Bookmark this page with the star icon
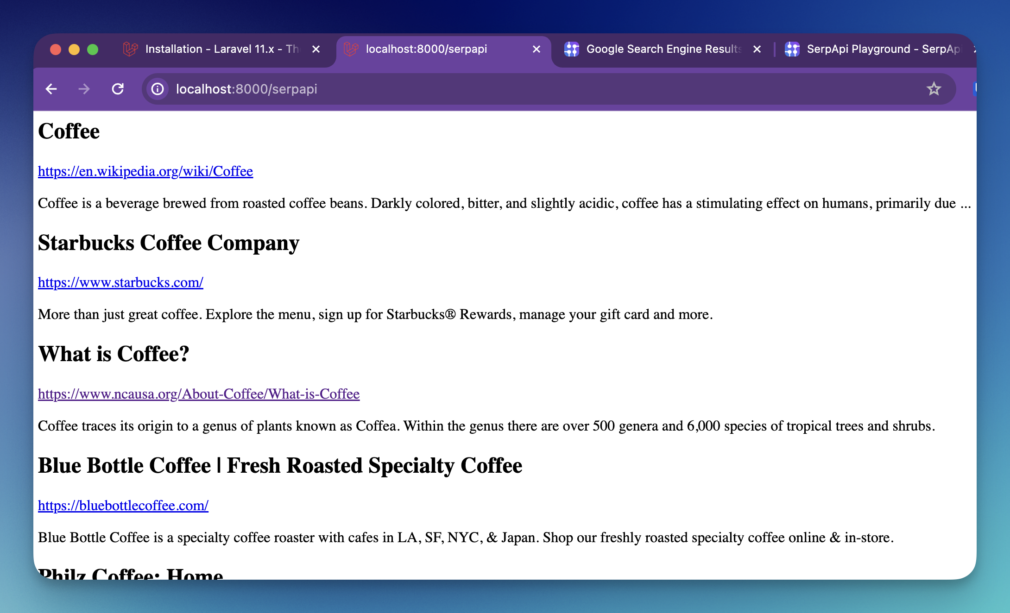1010x613 pixels. coord(934,89)
